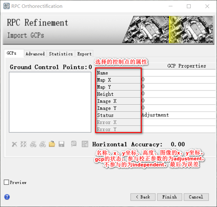217x207 pixels.
Task: Click the delete all GCPs icon
Action: coord(24,144)
